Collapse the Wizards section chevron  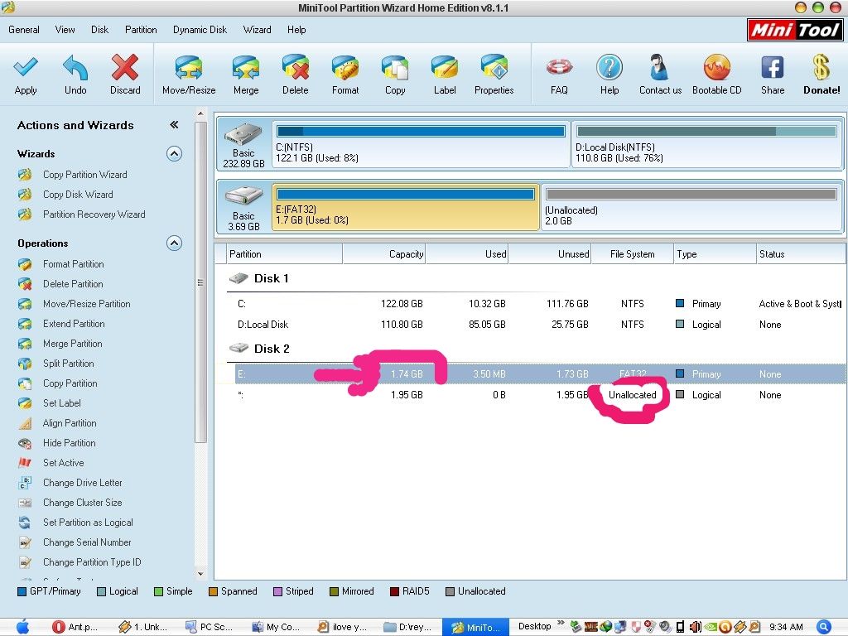coord(174,153)
